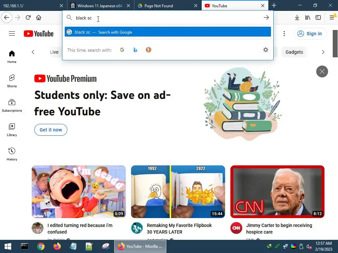Focus the YouTube - Mozilla taskbar button
Screen dimensions: 338x253
point(140,246)
